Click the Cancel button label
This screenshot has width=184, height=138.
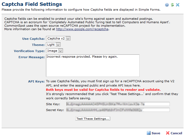click(x=176, y=133)
